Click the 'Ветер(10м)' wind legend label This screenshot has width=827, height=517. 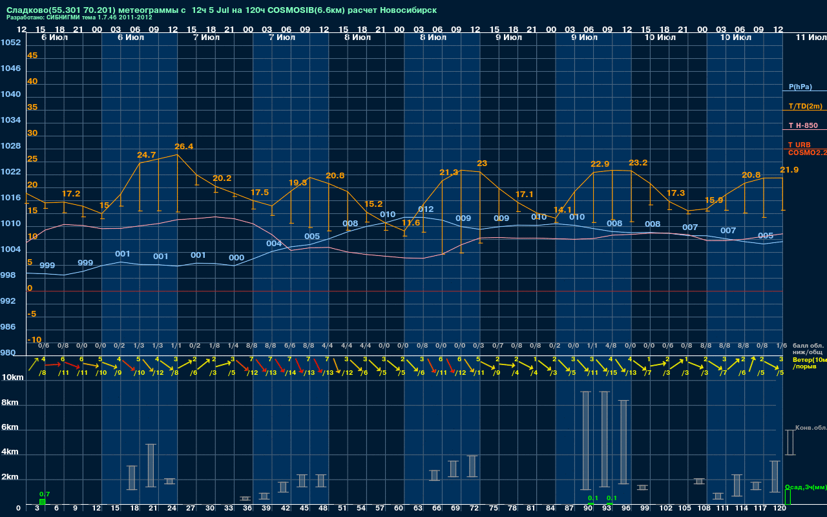(810, 359)
